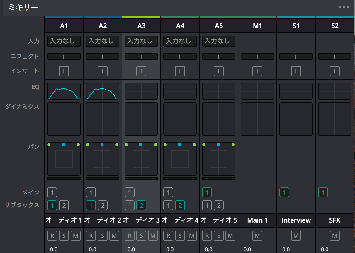
Task: Select the A2 track header
Action: (102, 26)
